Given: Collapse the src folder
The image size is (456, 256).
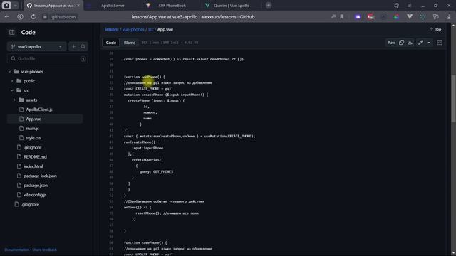Looking at the screenshot, I should coord(12,90).
